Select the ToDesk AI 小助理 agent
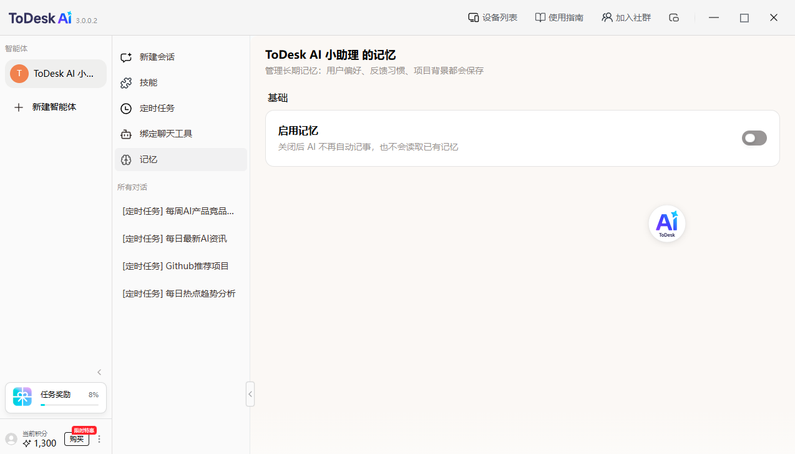This screenshot has height=454, width=795. (56, 74)
